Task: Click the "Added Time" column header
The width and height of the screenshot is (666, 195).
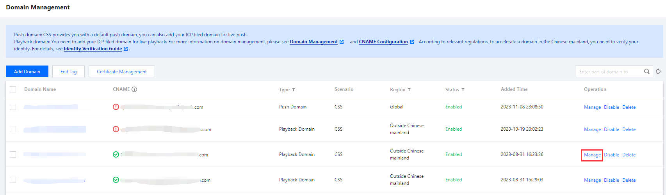Action: click(514, 89)
